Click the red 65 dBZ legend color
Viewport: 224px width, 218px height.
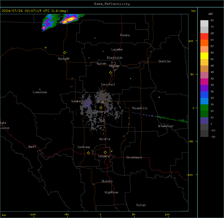pos(204,37)
